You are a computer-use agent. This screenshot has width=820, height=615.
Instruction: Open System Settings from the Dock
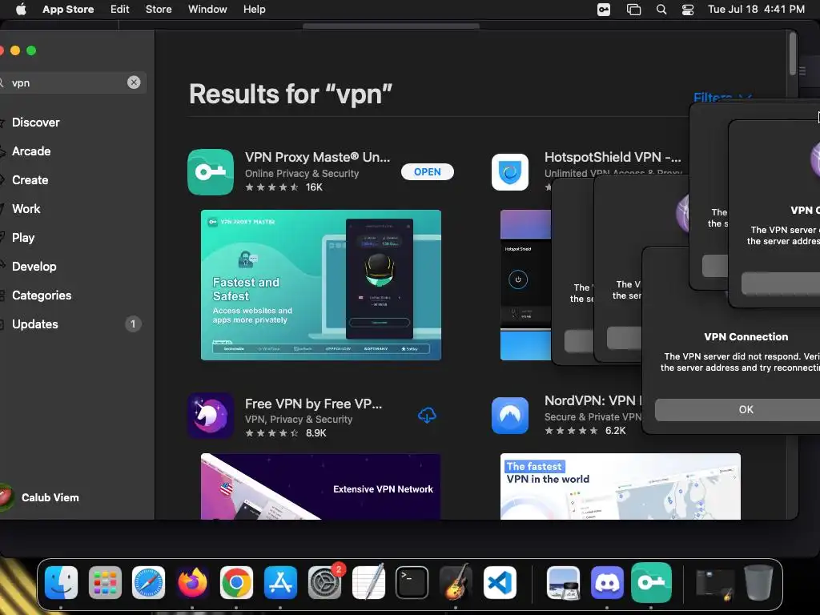[324, 582]
